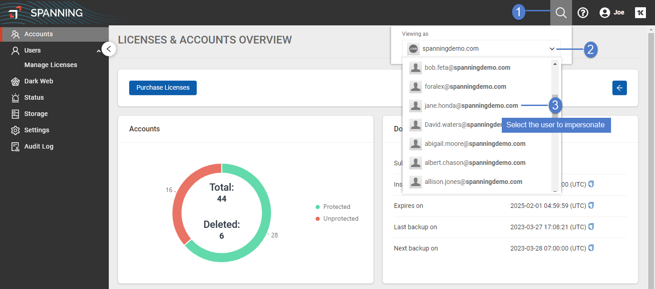Toggle the Viewing as spanningdemo.com dropdown
The width and height of the screenshot is (655, 289).
click(481, 48)
